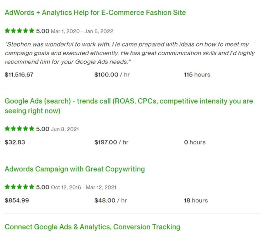
Task: Open the Google Ads (search) trends call link
Action: (128, 101)
